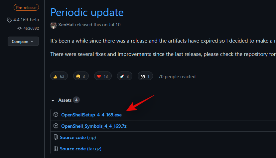Open XenHat's avatar image
Image resolution: width=276 pixels, height=158 pixels.
54,25
